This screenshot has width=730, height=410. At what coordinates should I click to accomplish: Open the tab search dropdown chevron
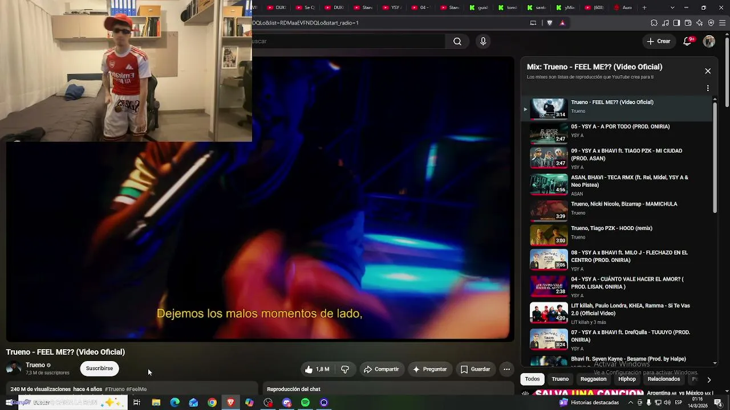pos(672,7)
